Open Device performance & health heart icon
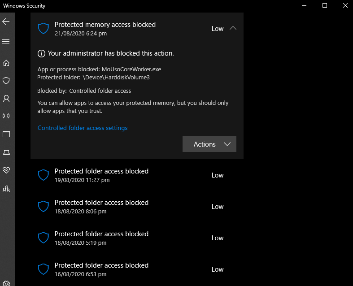The image size is (353, 286). 6,170
